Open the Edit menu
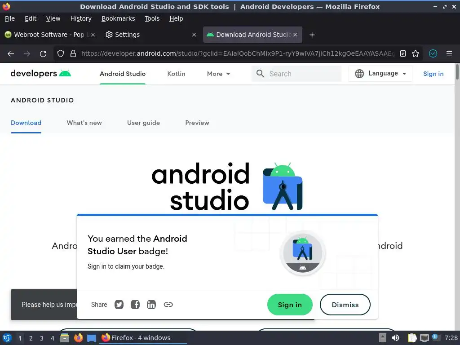 pyautogui.click(x=31, y=18)
